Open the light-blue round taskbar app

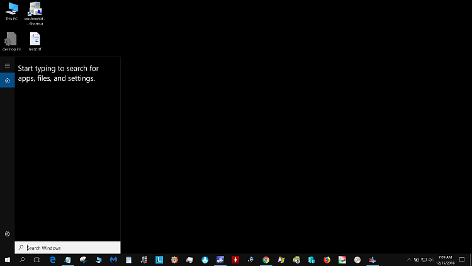(x=205, y=260)
